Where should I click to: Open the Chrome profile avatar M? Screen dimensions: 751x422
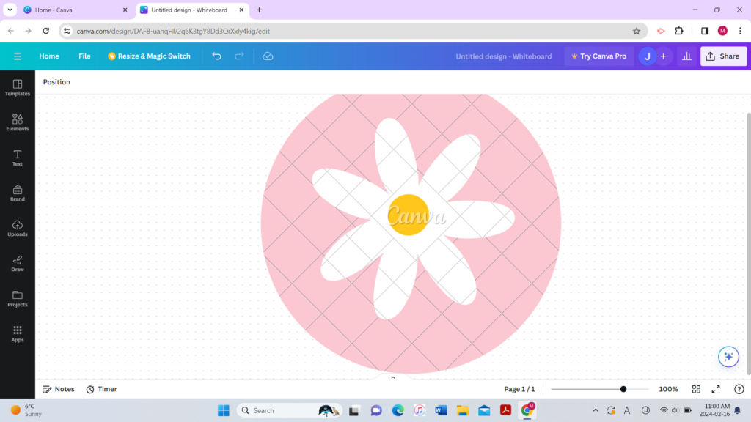pyautogui.click(x=722, y=31)
